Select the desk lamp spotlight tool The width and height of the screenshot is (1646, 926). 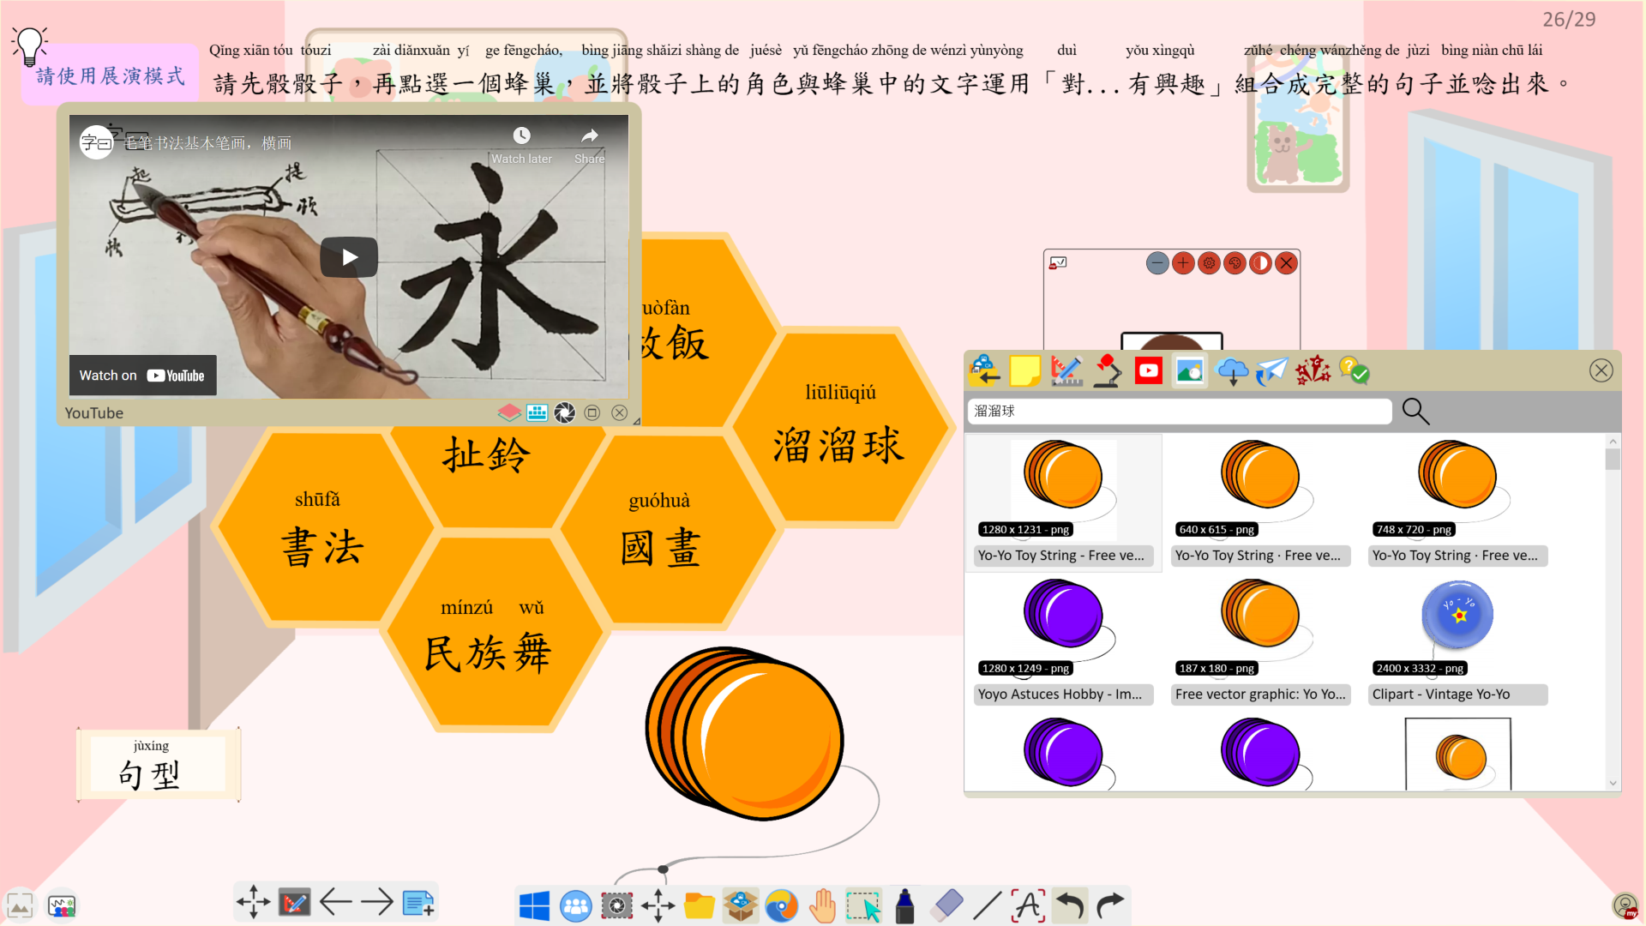[1107, 370]
